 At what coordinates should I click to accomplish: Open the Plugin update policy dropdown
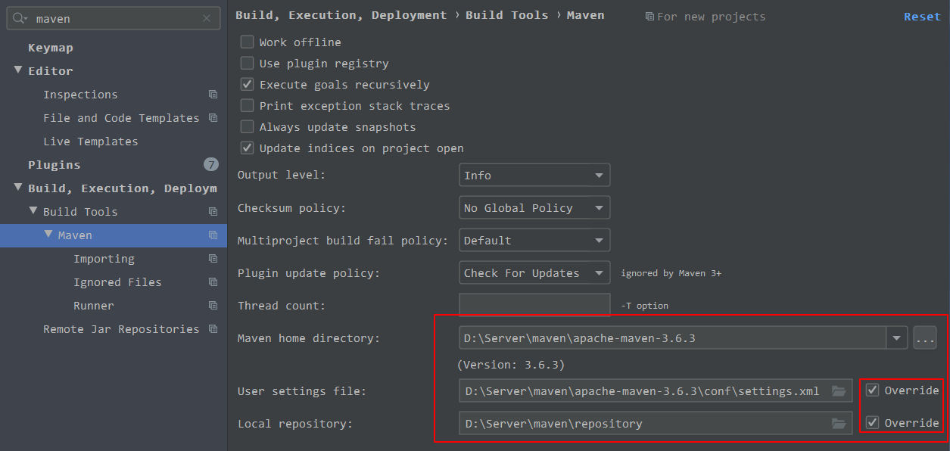pos(534,273)
